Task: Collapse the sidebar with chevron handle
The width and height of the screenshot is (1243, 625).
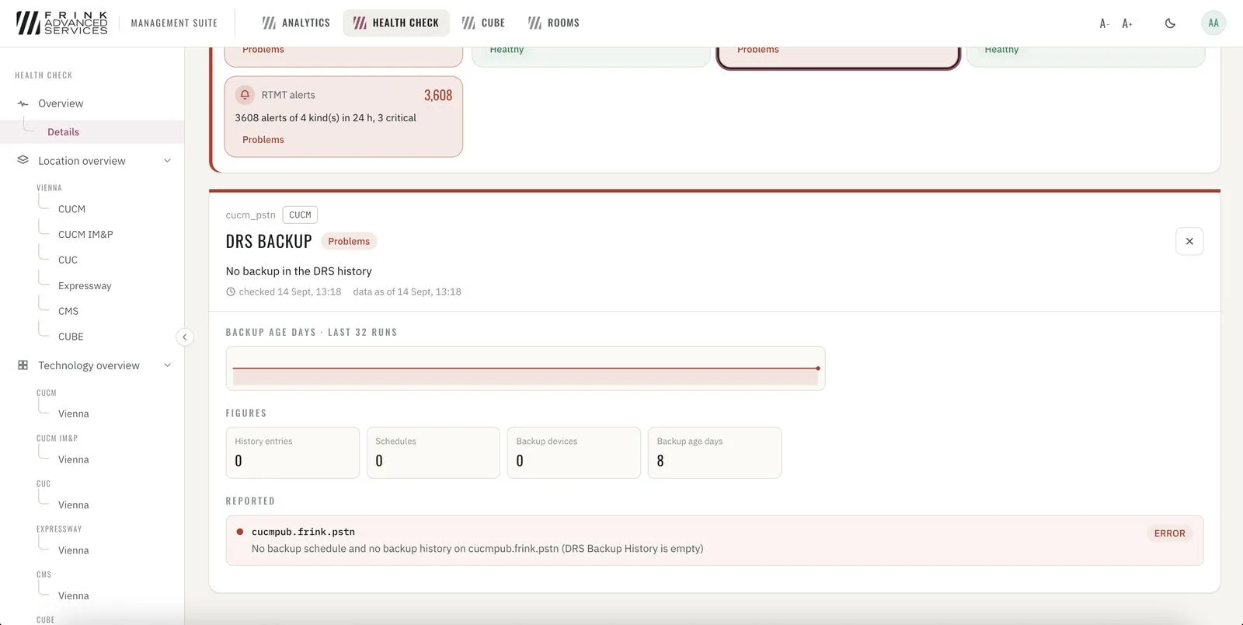Action: [x=184, y=337]
